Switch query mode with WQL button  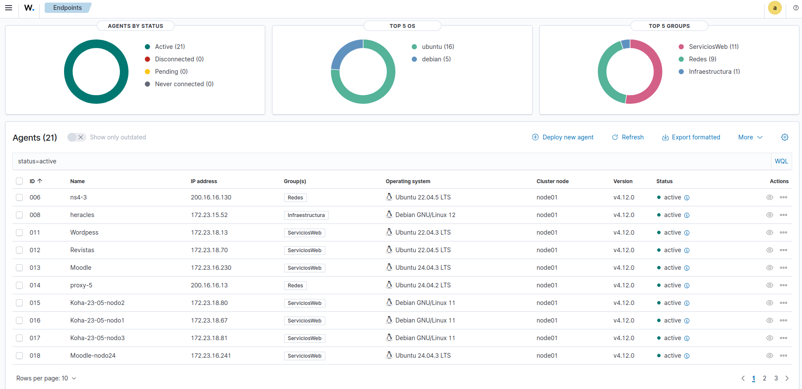(781, 161)
